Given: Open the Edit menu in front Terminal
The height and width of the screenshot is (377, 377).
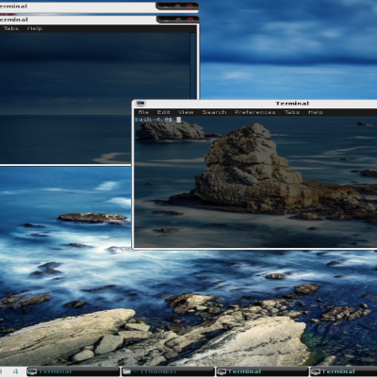Looking at the screenshot, I should coord(163,112).
